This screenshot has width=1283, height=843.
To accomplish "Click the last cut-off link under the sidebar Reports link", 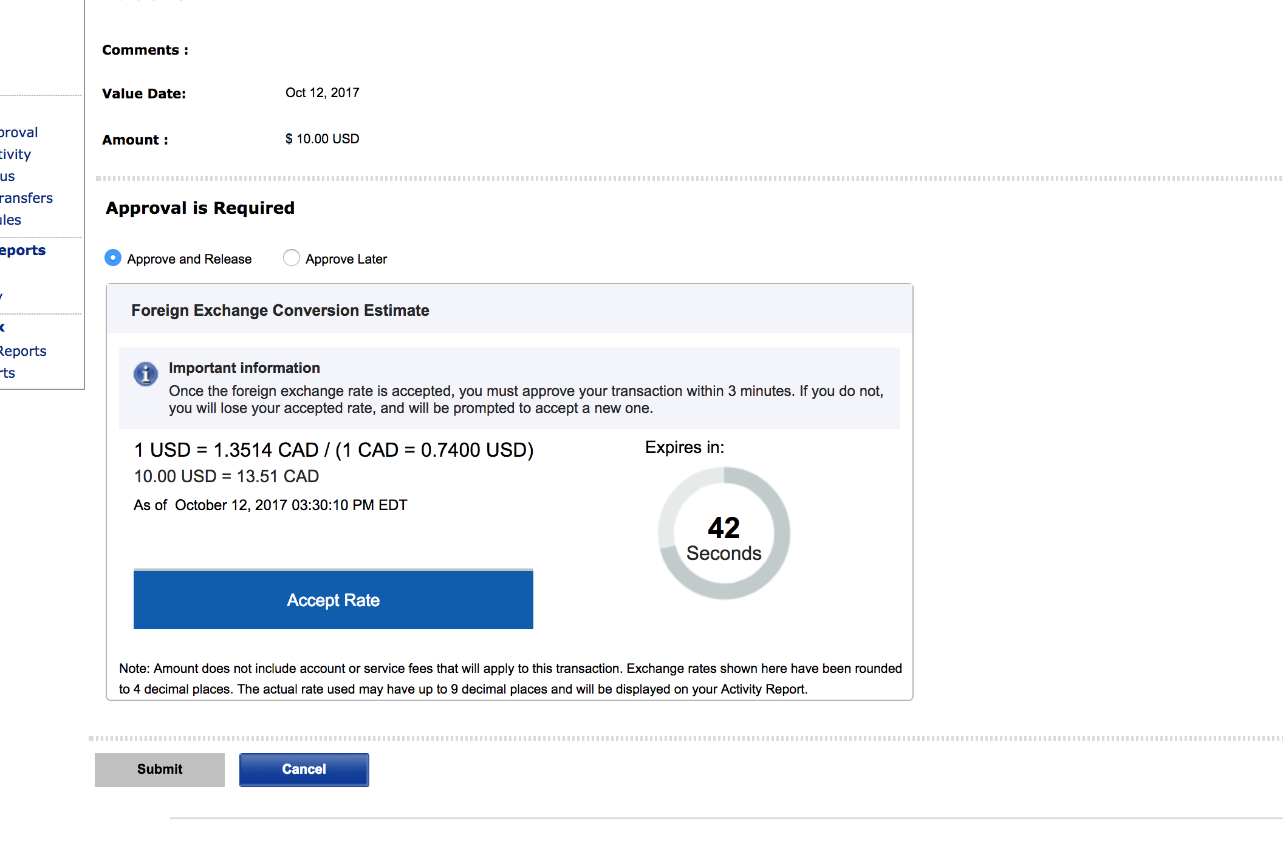I will (8, 373).
